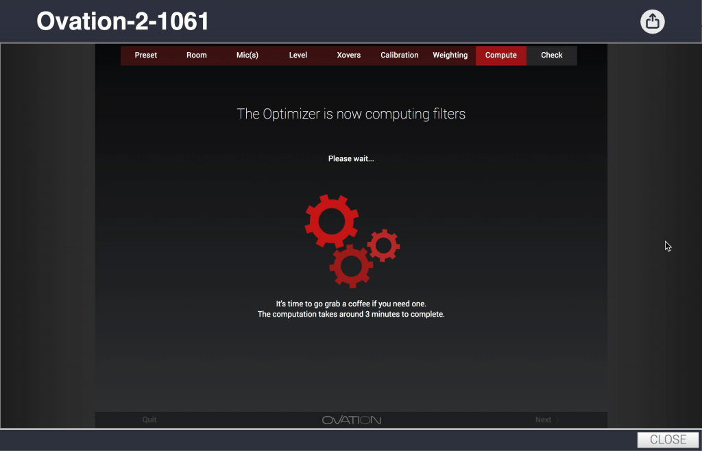Click the Quit button
The image size is (702, 451).
tap(149, 419)
